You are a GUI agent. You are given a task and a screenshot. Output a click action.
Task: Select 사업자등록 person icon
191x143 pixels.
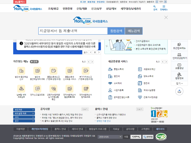pyautogui.click(x=110, y=90)
